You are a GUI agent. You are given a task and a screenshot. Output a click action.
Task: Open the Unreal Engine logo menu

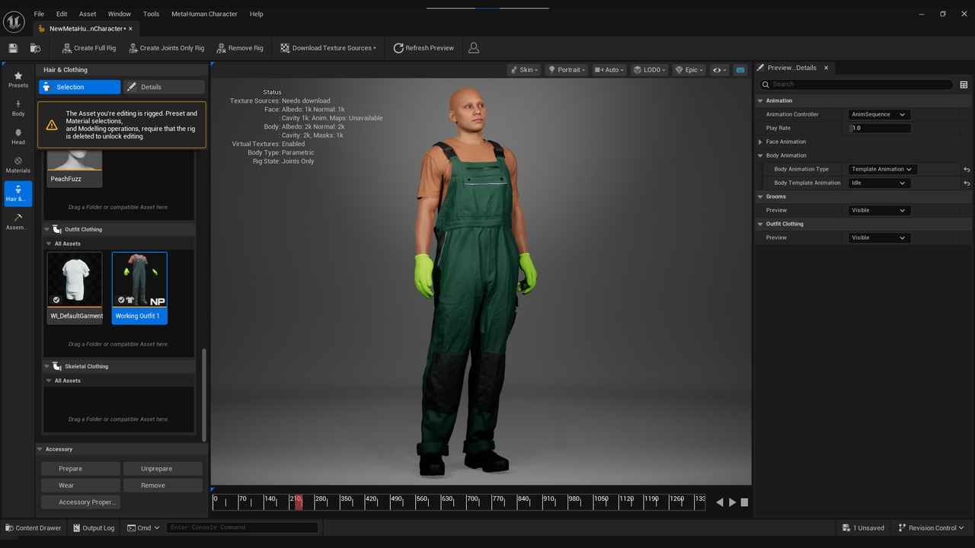[14, 21]
